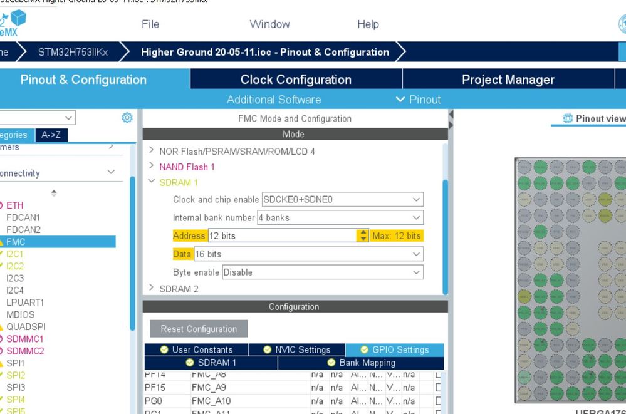This screenshot has width=626, height=414.
Task: Open the Bank Mapping tab
Action: pyautogui.click(x=361, y=363)
